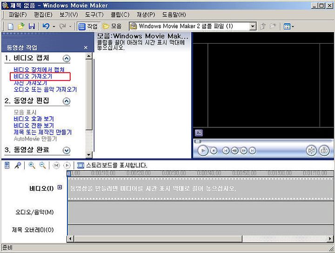Zoom in on the timeline
The image size is (335, 253).
[32, 165]
